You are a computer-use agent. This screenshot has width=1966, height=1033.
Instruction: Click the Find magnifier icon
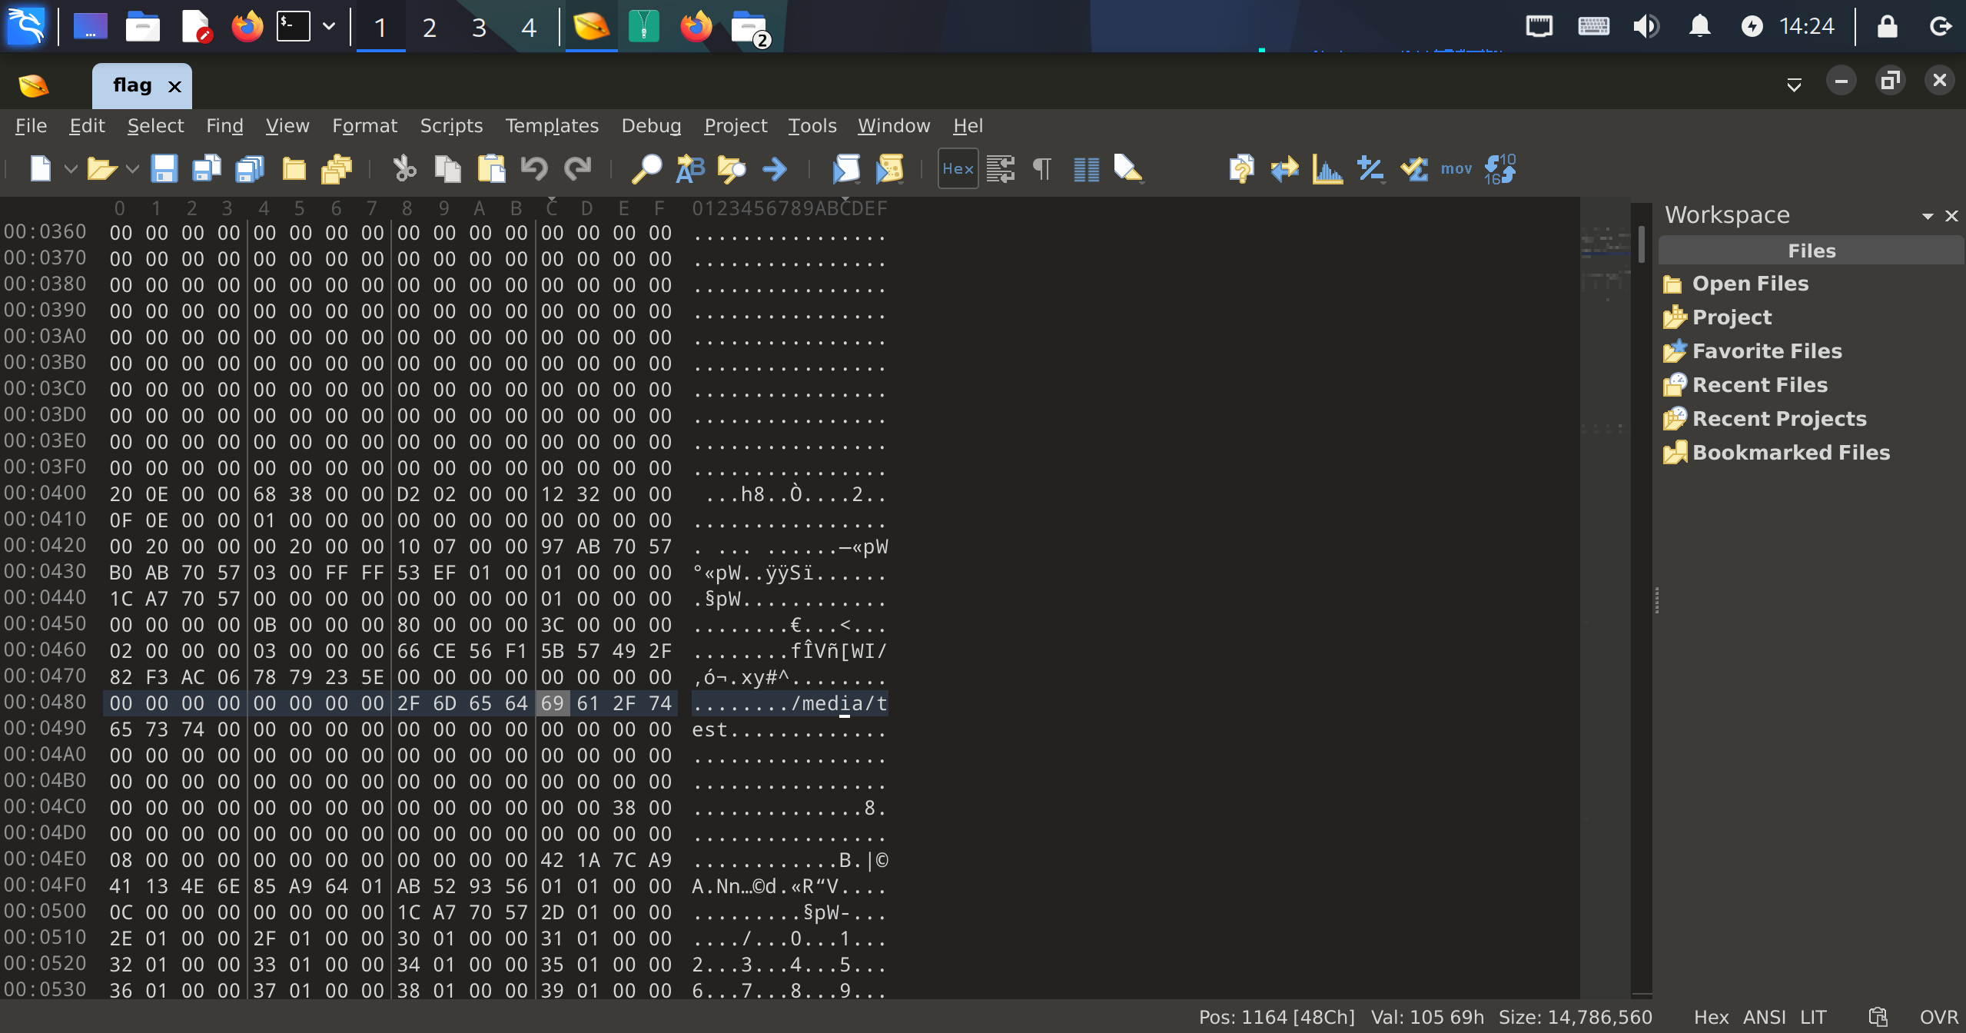[x=646, y=168]
